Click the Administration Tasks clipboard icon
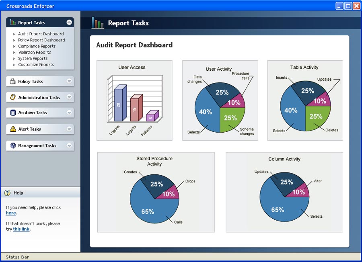The image size is (362, 262). click(x=13, y=97)
